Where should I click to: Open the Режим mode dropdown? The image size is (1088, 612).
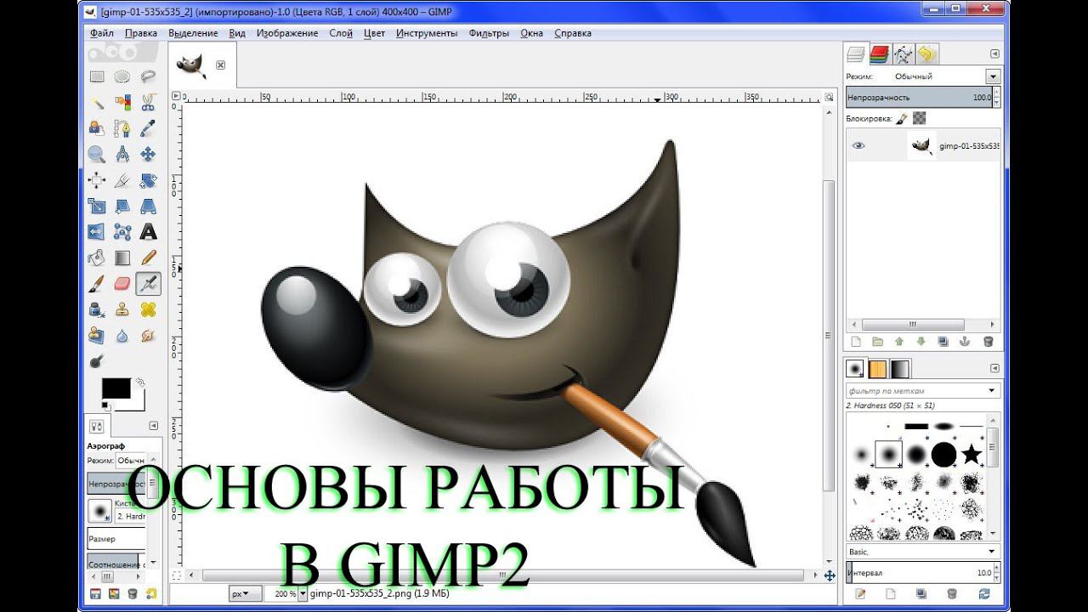pyautogui.click(x=946, y=76)
